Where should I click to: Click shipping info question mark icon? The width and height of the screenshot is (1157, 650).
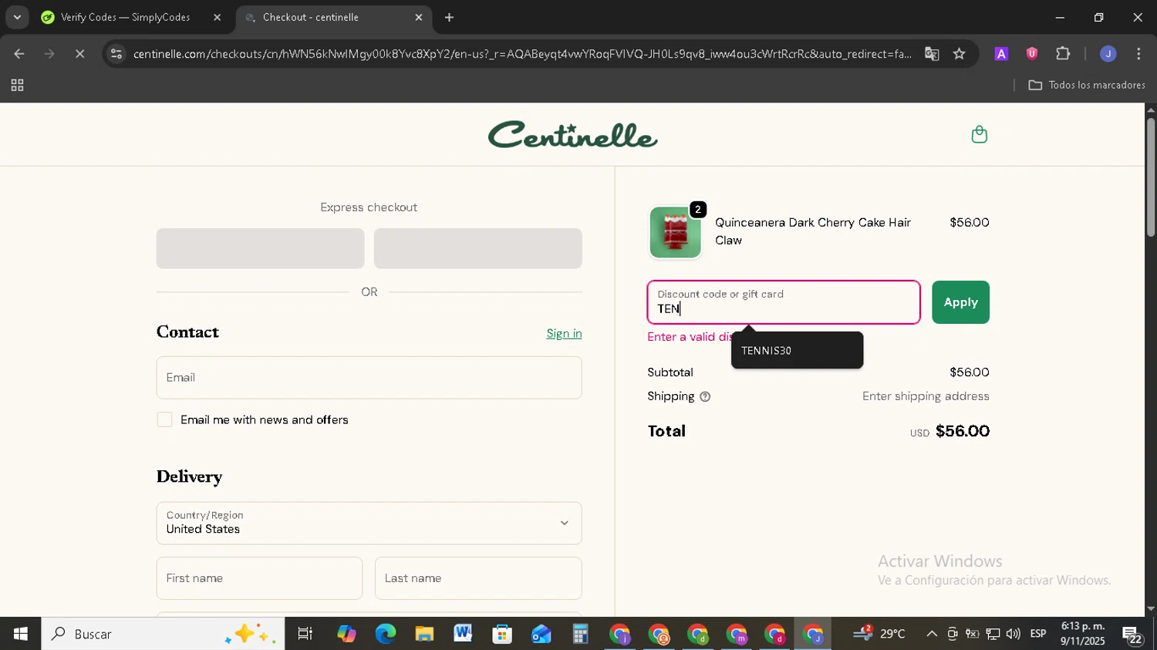[x=705, y=396]
